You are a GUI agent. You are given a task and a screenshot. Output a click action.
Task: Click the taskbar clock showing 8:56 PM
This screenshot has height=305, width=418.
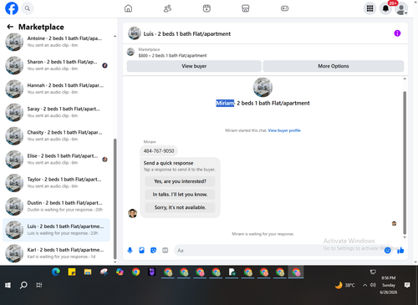coord(389,285)
